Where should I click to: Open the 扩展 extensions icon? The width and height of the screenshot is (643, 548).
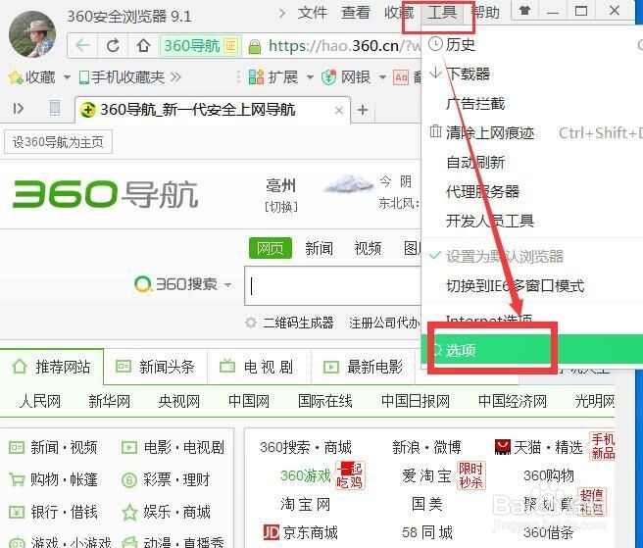coord(256,76)
